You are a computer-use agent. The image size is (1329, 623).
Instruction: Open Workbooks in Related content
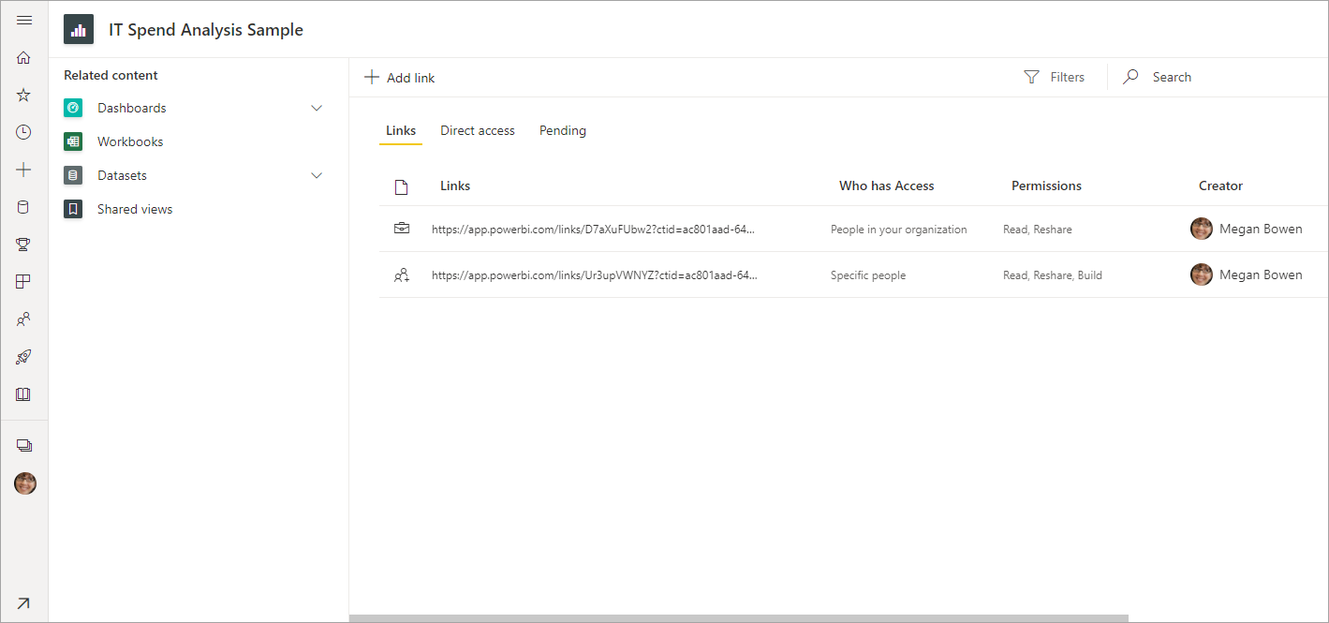coord(130,141)
